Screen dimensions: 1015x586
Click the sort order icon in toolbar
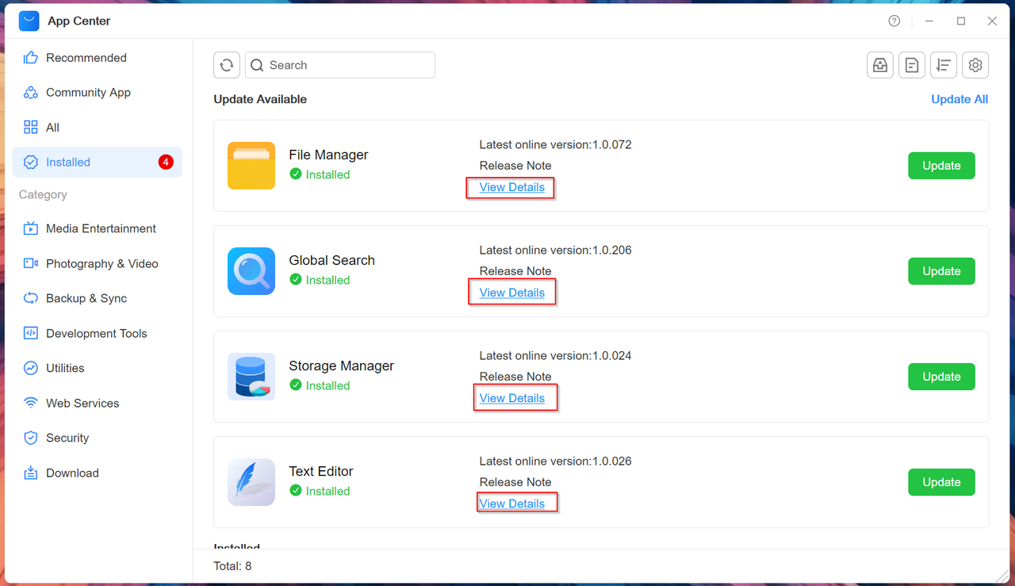tap(944, 65)
